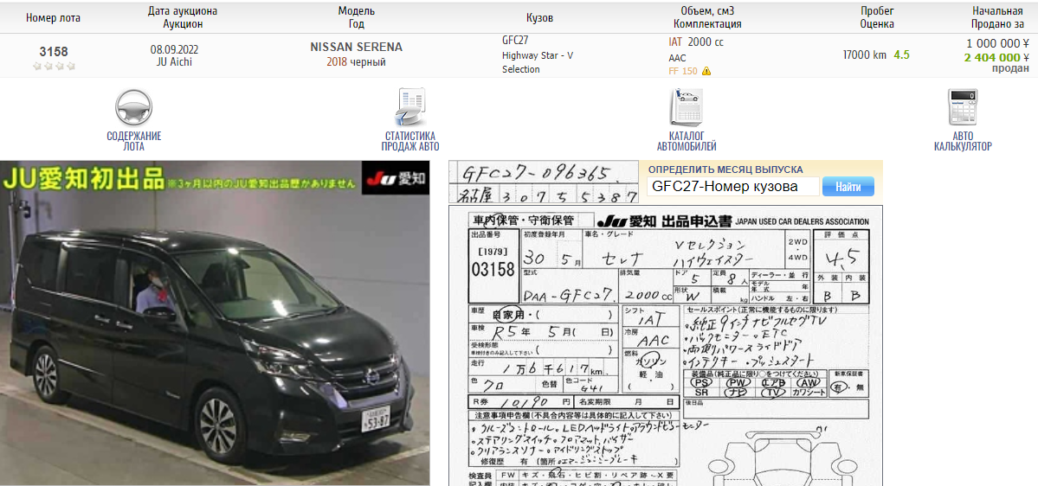Open the sales statistics chart icon
The image size is (1038, 486).
click(x=410, y=107)
